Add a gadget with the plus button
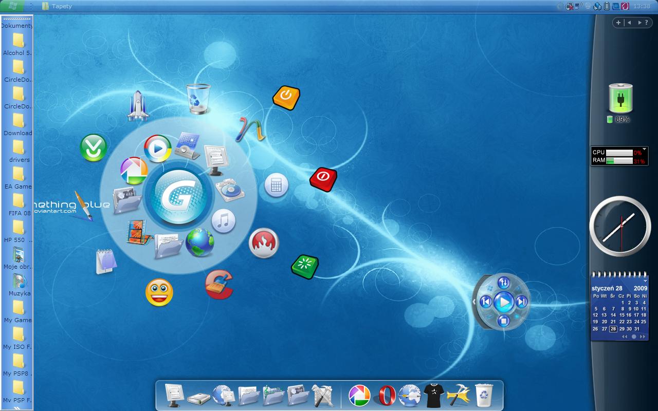 pos(618,23)
